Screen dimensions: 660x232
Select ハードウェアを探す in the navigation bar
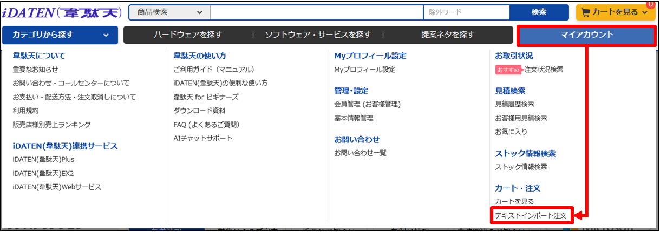188,35
